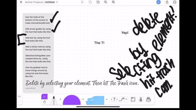Click 'Use the tools at the bottom' paragraph
This screenshot has height=110, width=196.
[38, 20]
